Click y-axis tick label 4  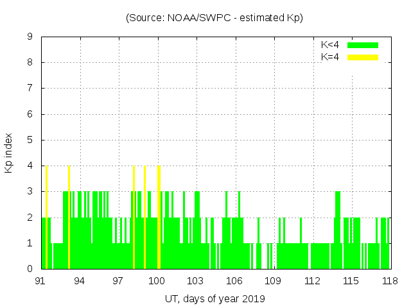[30, 166]
